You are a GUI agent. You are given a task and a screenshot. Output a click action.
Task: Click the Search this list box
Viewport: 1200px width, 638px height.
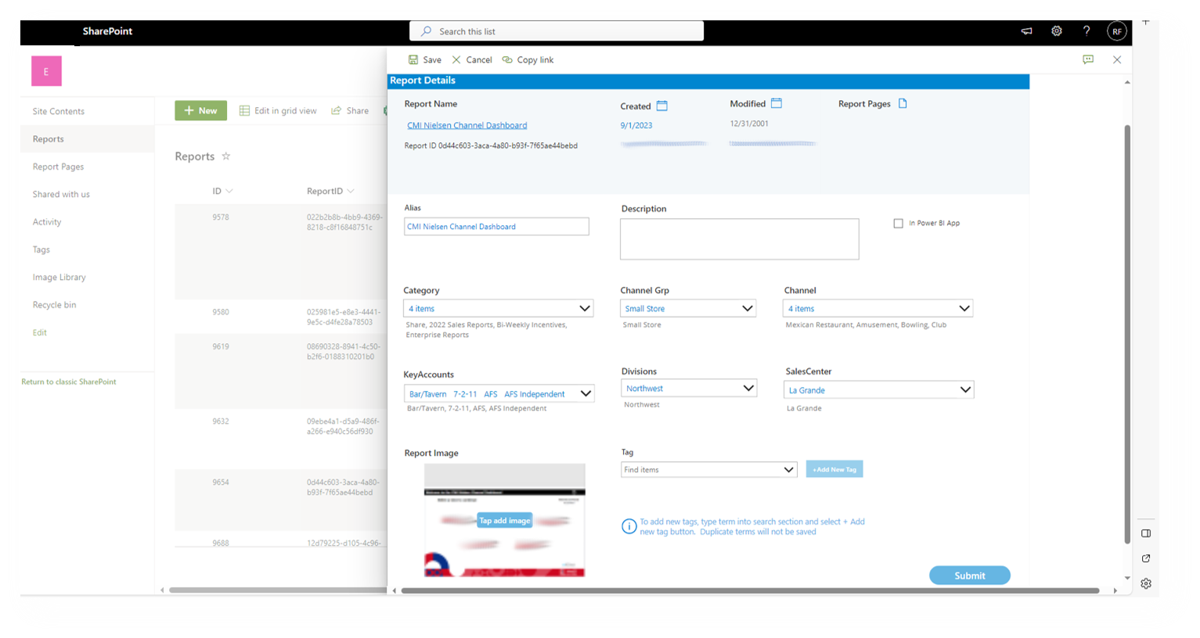point(557,31)
